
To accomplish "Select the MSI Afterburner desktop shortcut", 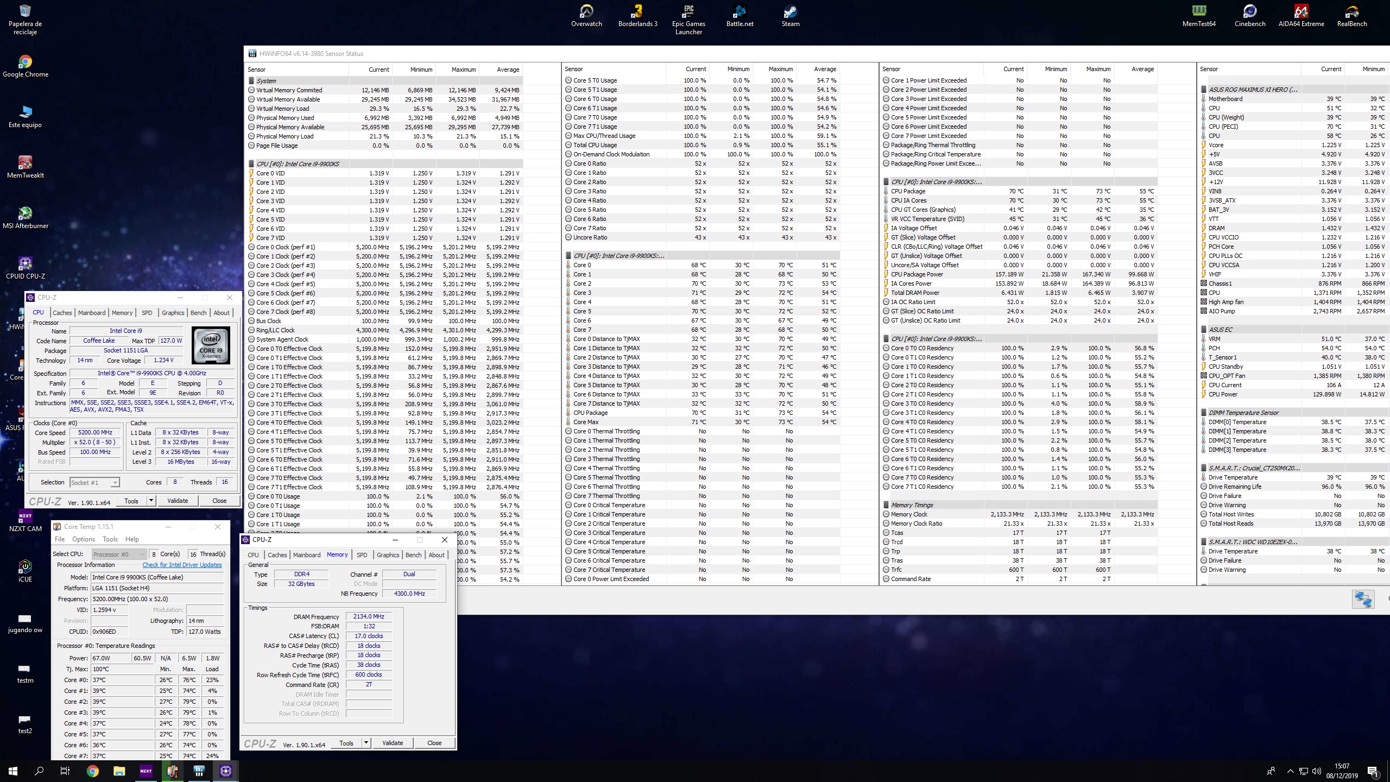I will (x=25, y=217).
